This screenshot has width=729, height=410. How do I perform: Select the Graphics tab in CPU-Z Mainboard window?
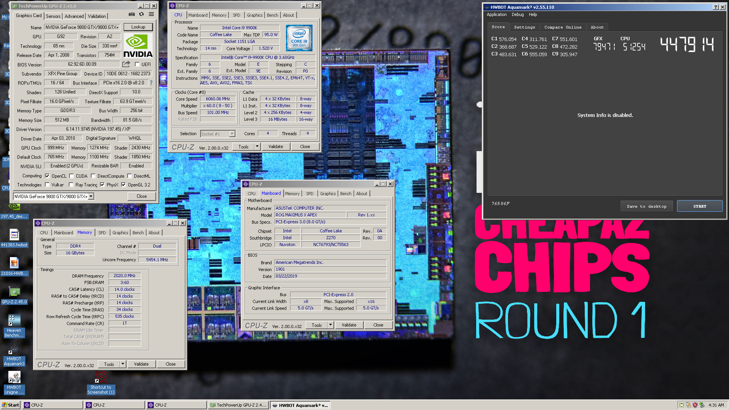coord(328,194)
